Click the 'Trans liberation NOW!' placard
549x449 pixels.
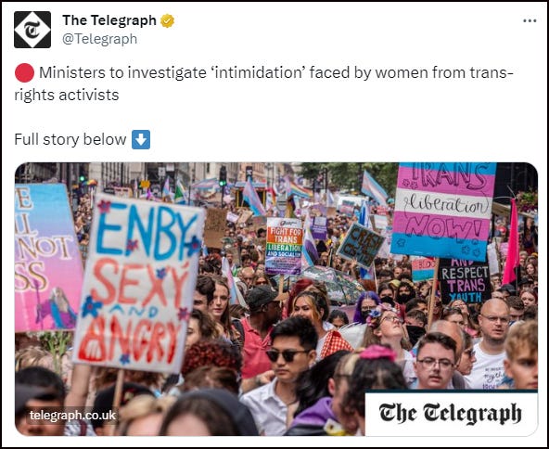[443, 211]
